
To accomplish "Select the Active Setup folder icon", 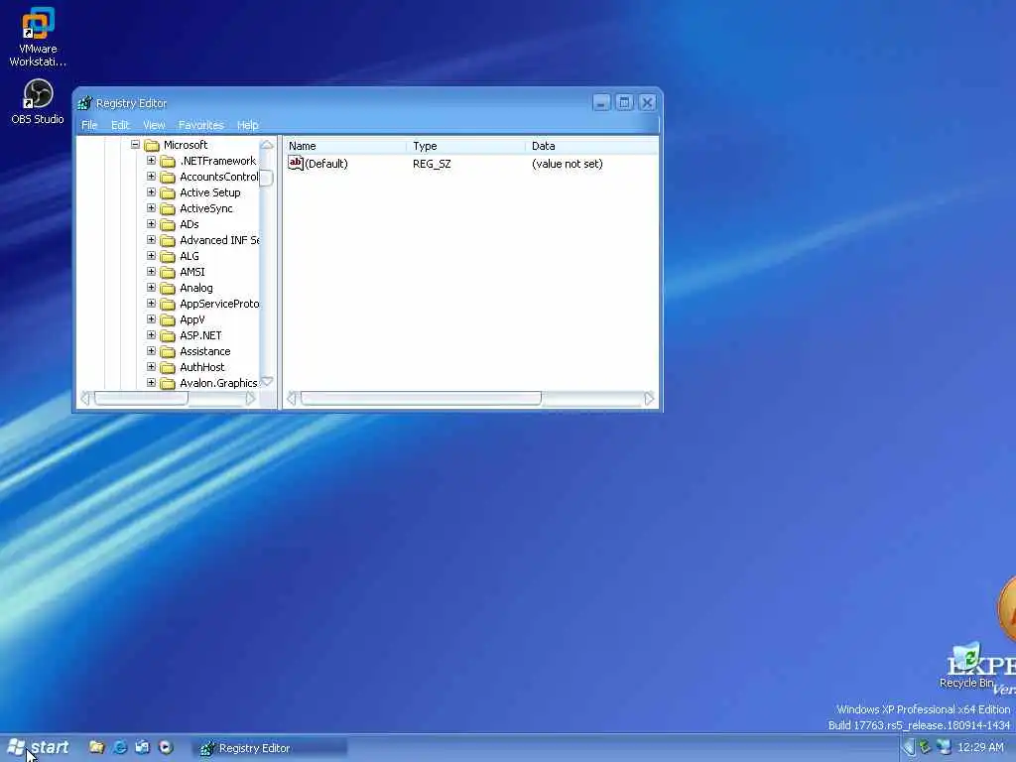I will coord(168,192).
